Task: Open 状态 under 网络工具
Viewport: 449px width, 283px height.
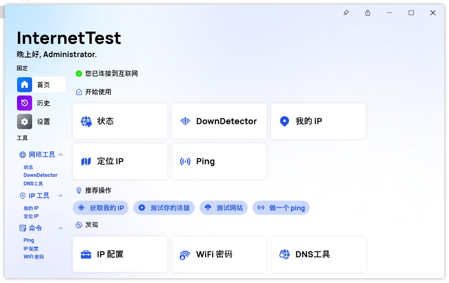Action: point(28,167)
